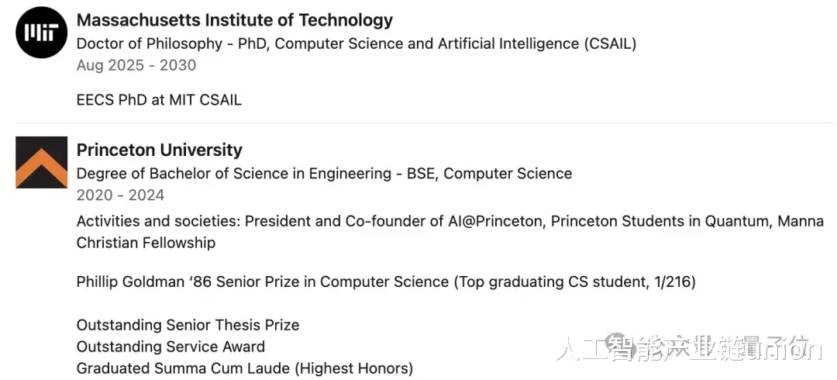This screenshot has width=837, height=380.
Task: Click the EECS PhD at MIT CSAIL description
Action: (159, 100)
